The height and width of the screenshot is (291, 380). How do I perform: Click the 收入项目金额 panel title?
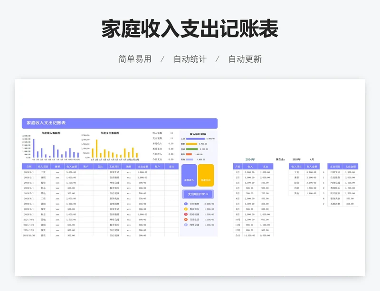[x=198, y=134]
